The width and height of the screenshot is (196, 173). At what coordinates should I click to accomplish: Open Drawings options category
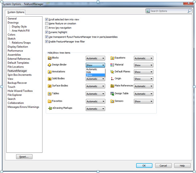click(x=13, y=23)
